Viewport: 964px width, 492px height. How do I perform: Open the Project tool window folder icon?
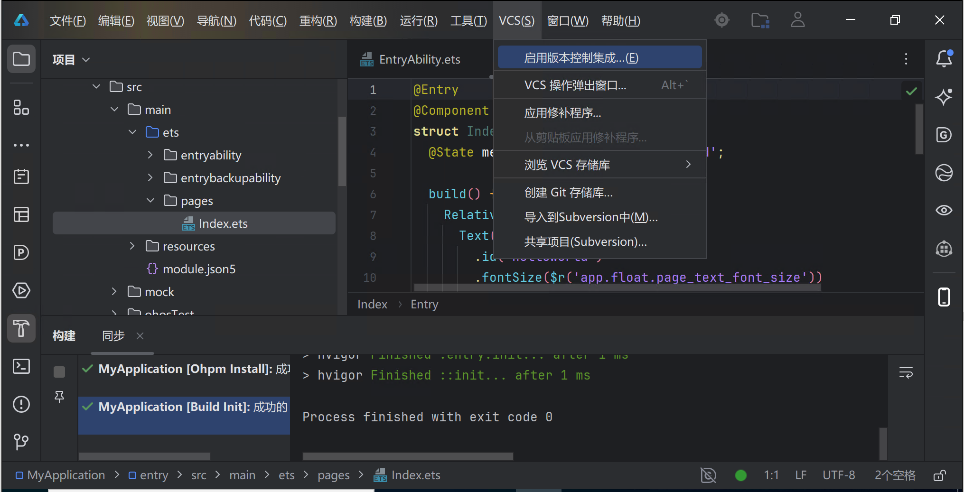tap(21, 59)
